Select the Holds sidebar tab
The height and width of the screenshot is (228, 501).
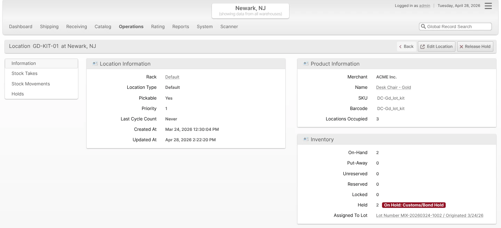point(41,94)
